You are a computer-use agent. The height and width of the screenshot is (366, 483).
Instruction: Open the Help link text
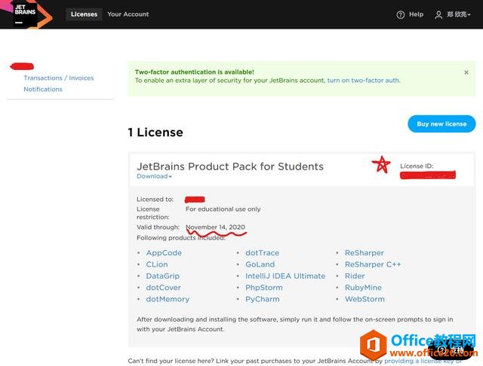pyautogui.click(x=416, y=14)
